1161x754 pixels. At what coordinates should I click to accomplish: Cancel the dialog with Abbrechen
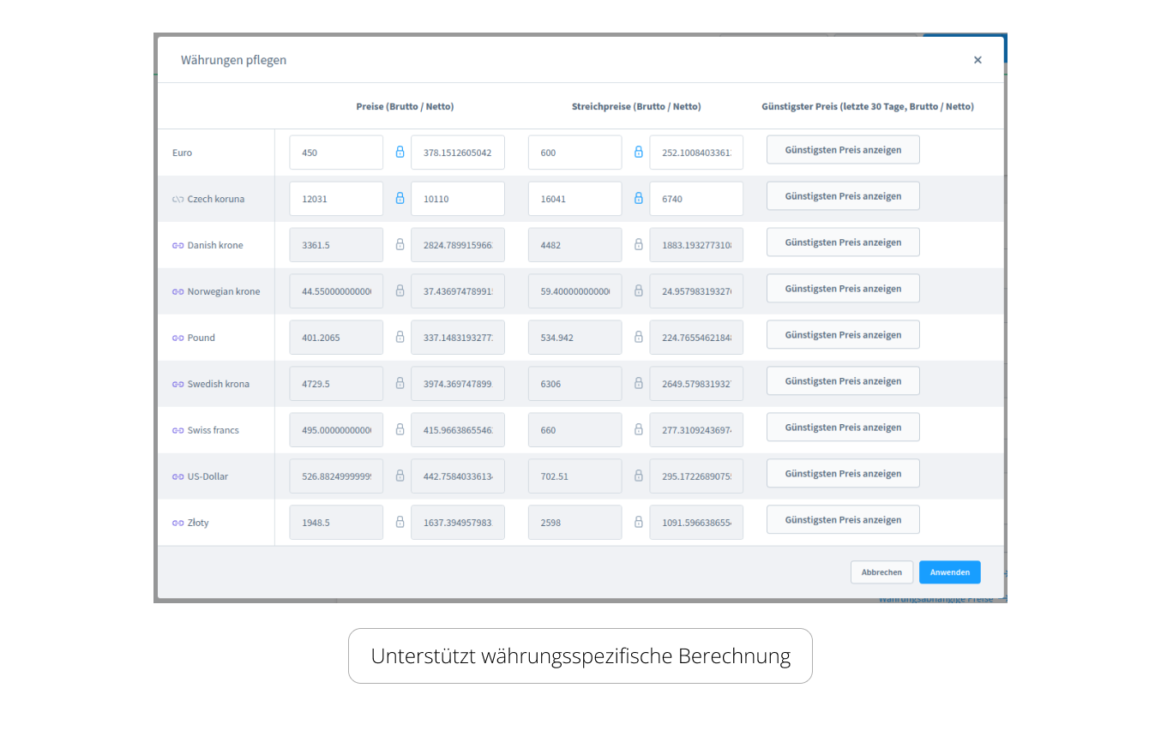pyautogui.click(x=881, y=572)
